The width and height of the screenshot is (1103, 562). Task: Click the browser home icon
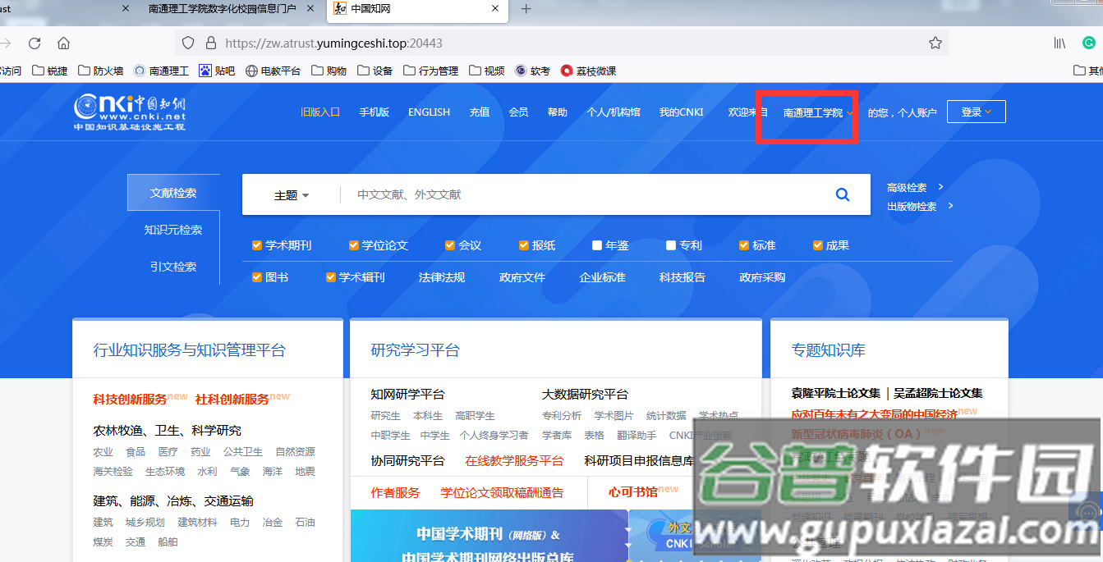point(63,43)
